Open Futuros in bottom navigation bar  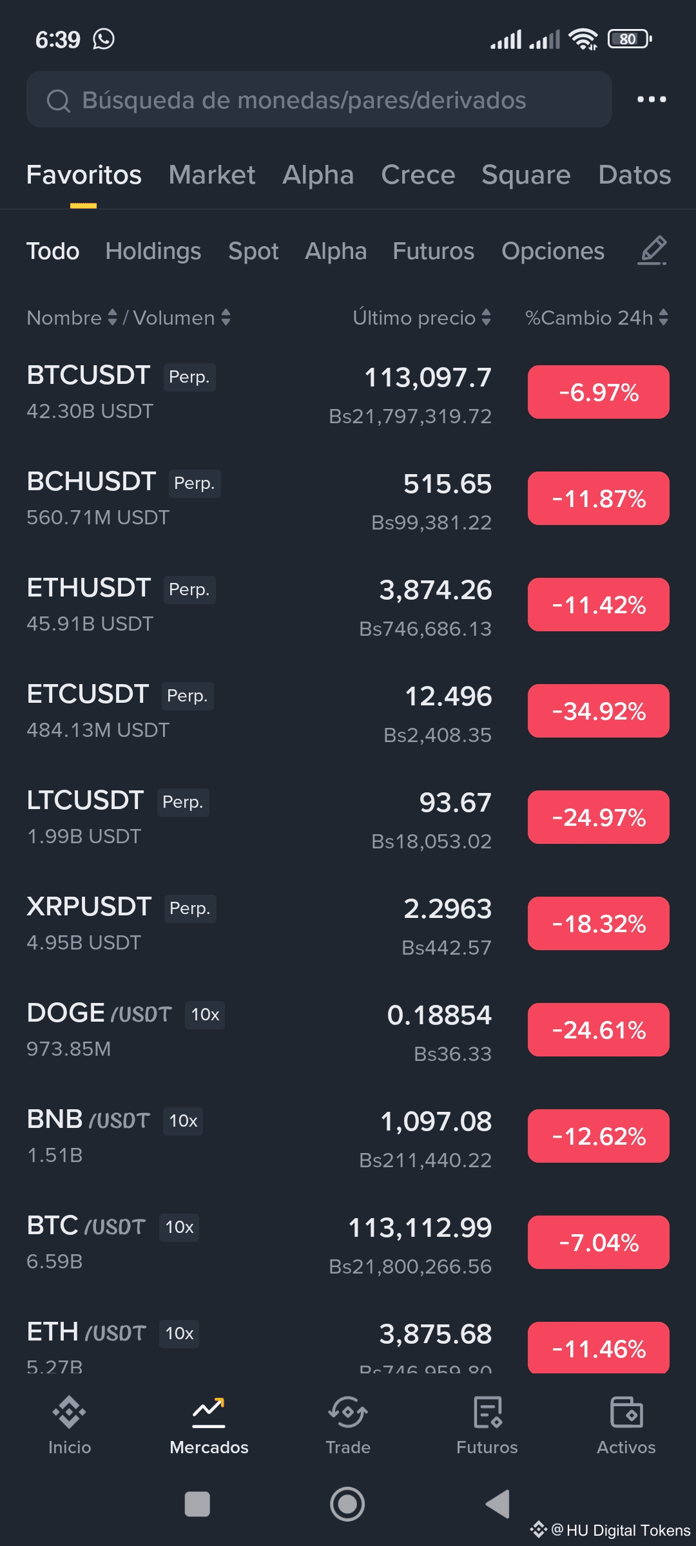pyautogui.click(x=487, y=1425)
